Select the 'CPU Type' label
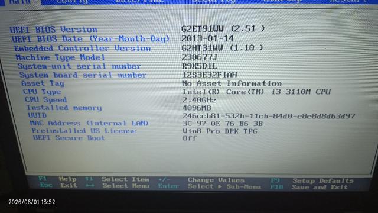This screenshot has width=378, height=213. tap(42, 92)
